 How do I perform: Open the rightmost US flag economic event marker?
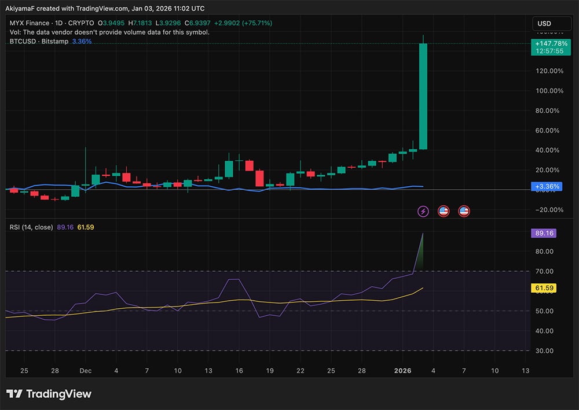click(464, 211)
